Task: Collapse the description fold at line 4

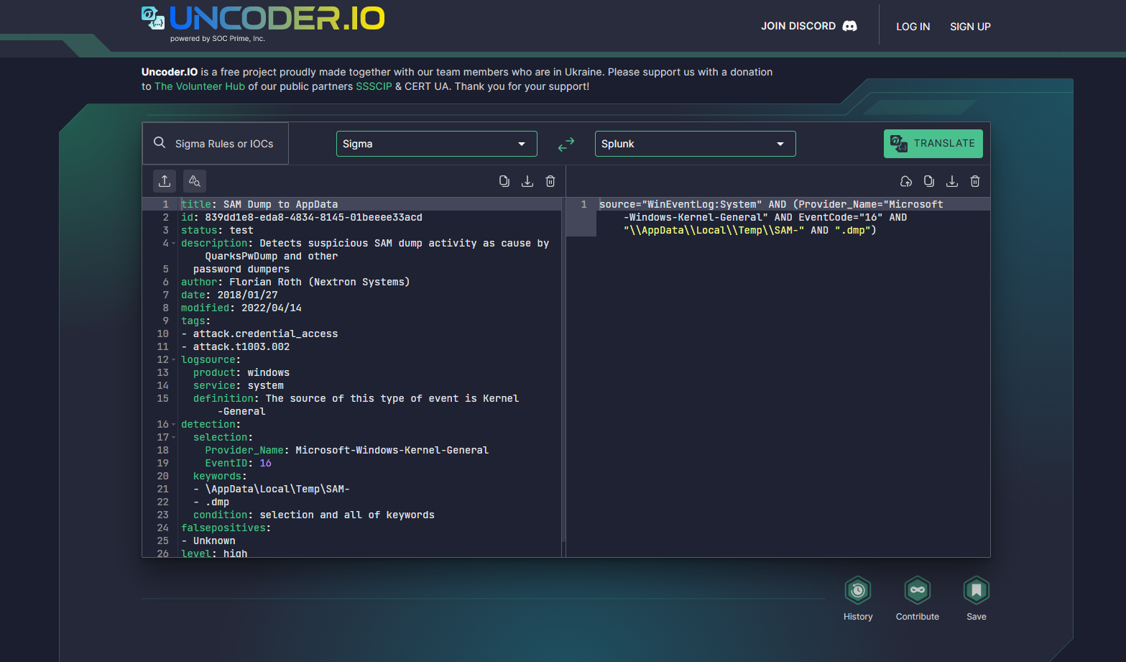Action: [x=174, y=244]
